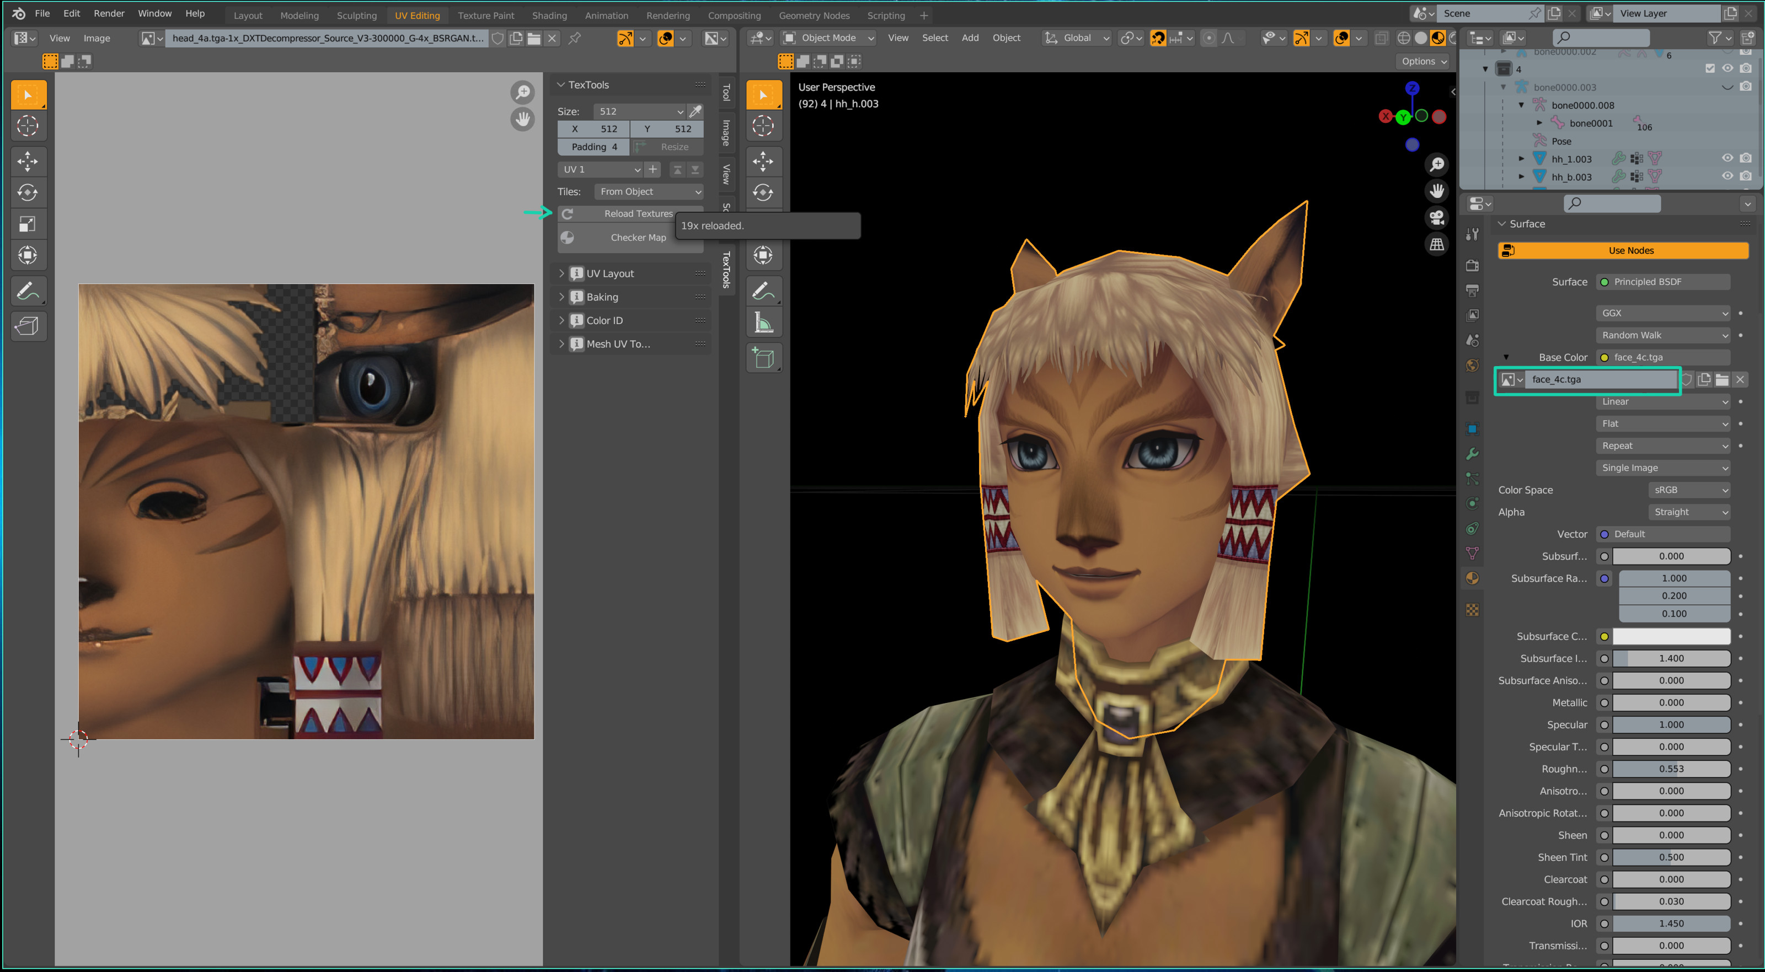The height and width of the screenshot is (972, 1765).
Task: Open the Texture checker properties tab
Action: [x=1472, y=610]
